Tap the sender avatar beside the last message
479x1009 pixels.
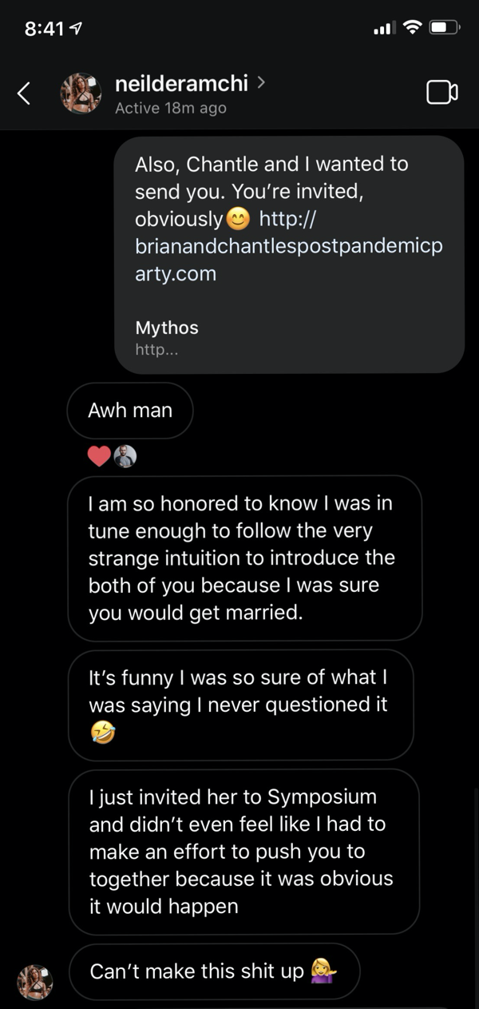[x=35, y=981]
